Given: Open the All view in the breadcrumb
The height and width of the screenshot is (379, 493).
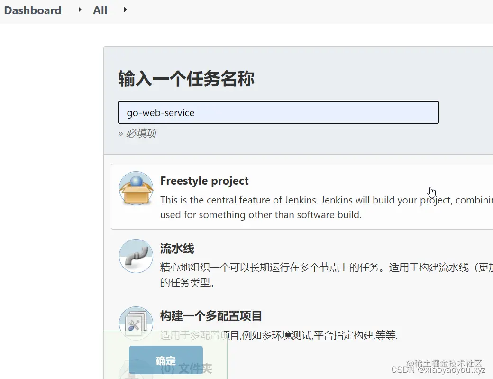Looking at the screenshot, I should pyautogui.click(x=100, y=10).
